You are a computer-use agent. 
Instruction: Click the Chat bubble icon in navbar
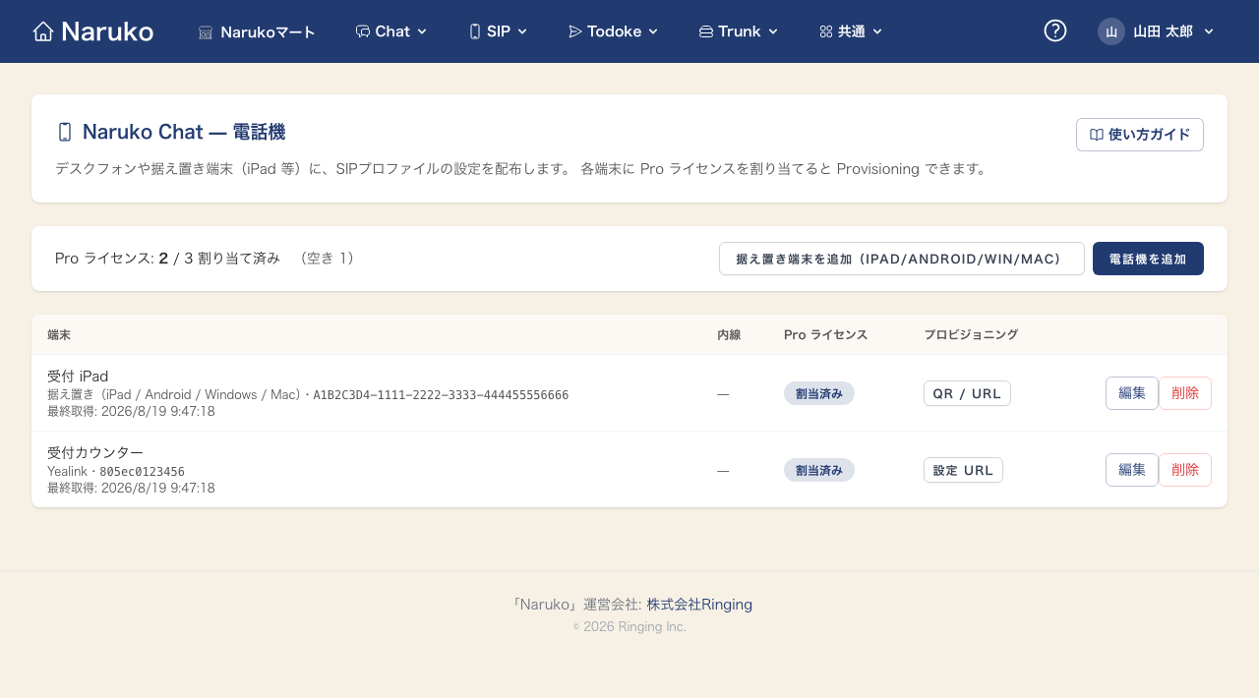(363, 31)
